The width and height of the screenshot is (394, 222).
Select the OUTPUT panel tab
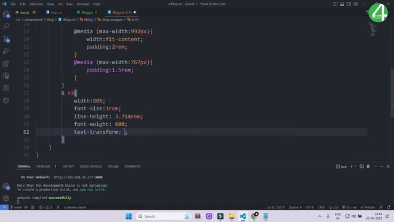coord(68,166)
